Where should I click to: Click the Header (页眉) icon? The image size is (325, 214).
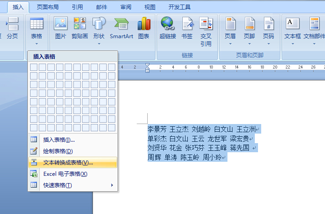231,23
